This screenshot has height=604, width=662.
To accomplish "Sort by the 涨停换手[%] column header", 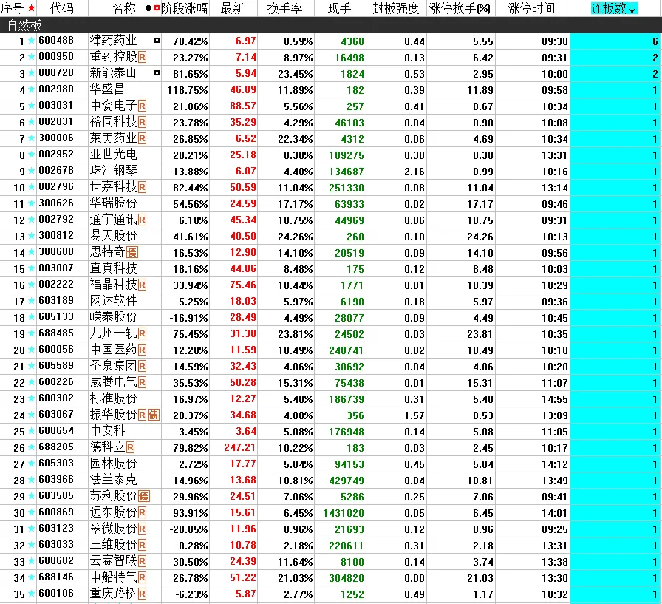I will (460, 8).
